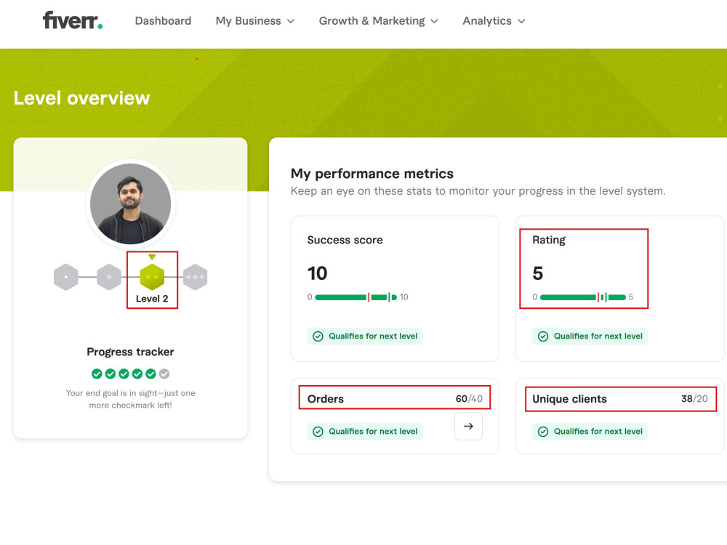Select the last gray top-level hexagon badge

coord(195,277)
